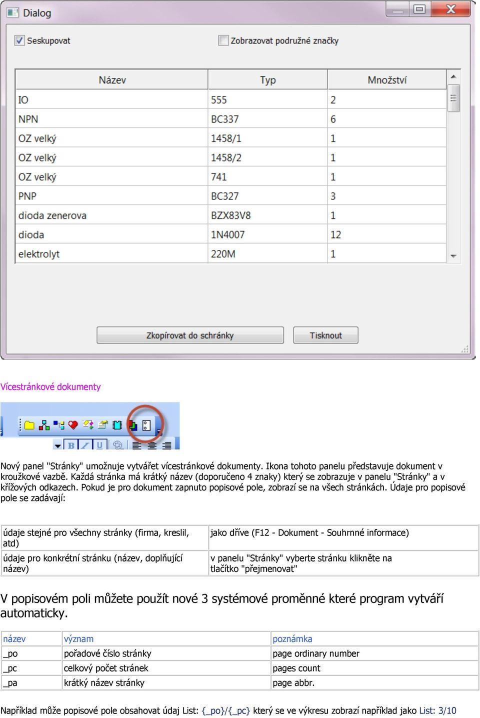The image size is (480, 718).
Task: Click the resize grip of Dialog window
Action: click(465, 349)
